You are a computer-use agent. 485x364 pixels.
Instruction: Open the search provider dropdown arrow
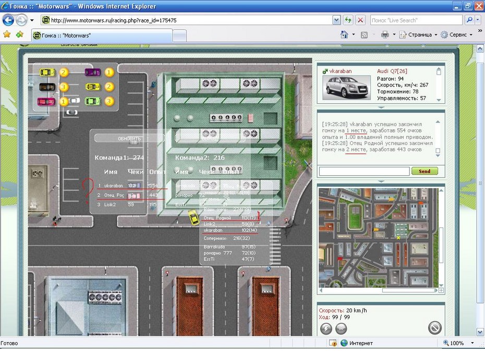click(478, 20)
